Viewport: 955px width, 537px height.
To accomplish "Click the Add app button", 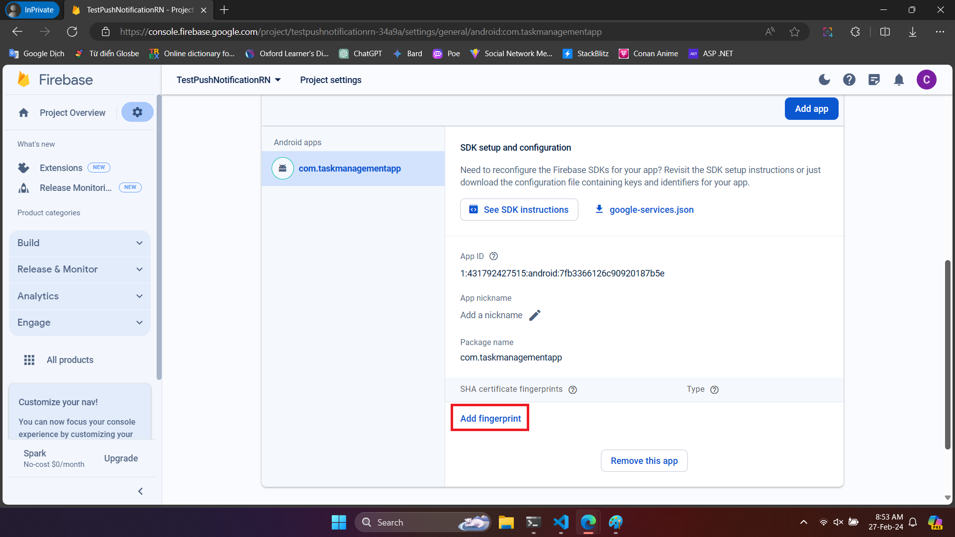I will [811, 109].
